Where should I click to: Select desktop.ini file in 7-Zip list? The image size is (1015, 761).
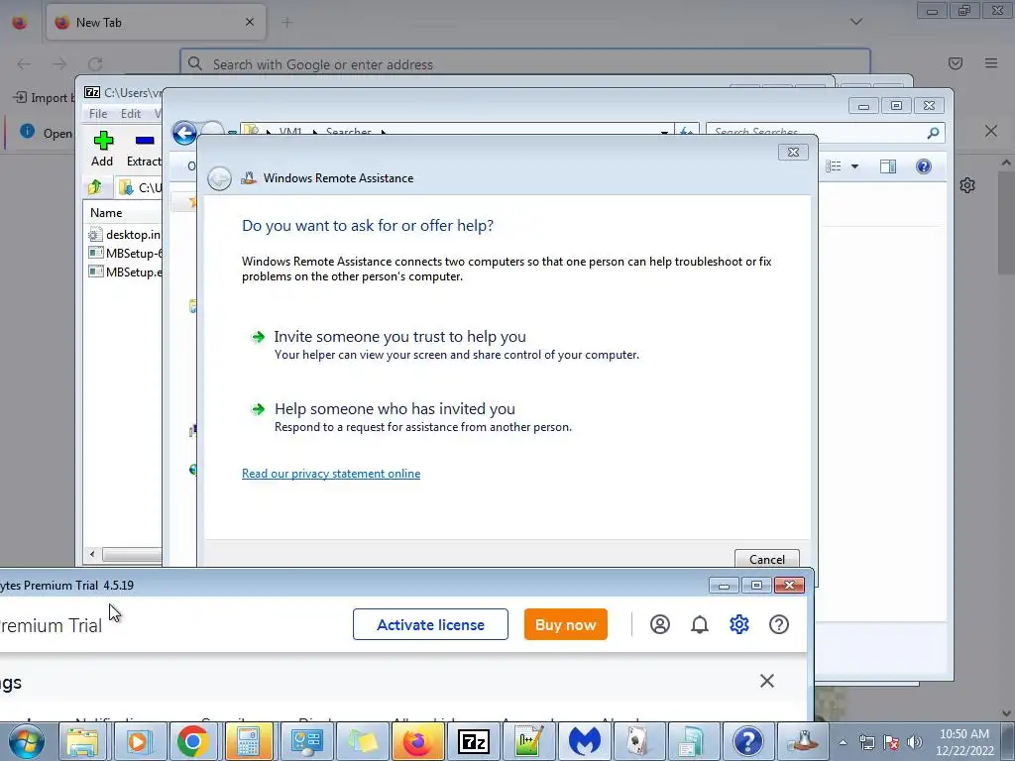point(125,234)
